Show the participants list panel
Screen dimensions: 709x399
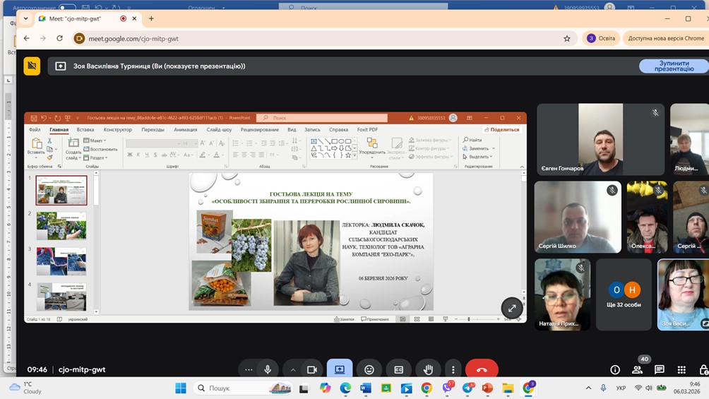tap(638, 369)
